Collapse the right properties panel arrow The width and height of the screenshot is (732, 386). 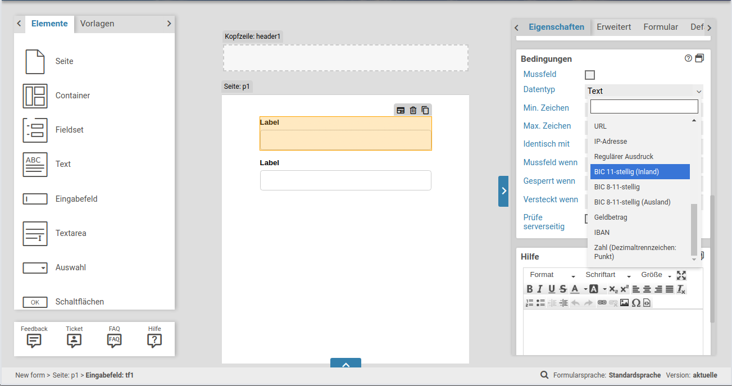[x=503, y=191]
